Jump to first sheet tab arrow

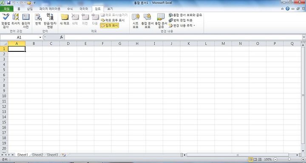pos(2,155)
